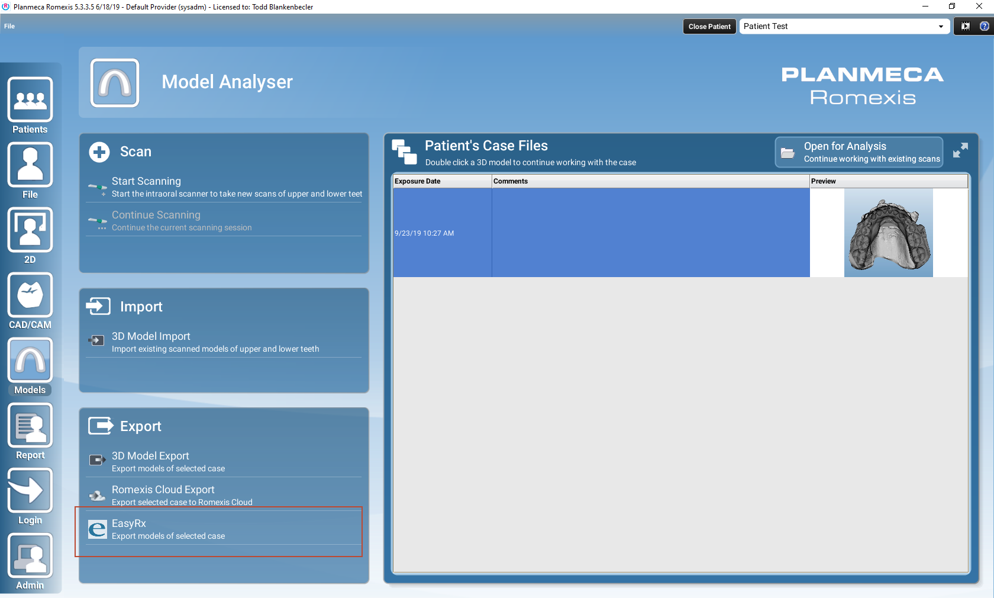Click Open for Analysis button
994x598 pixels.
click(x=859, y=152)
